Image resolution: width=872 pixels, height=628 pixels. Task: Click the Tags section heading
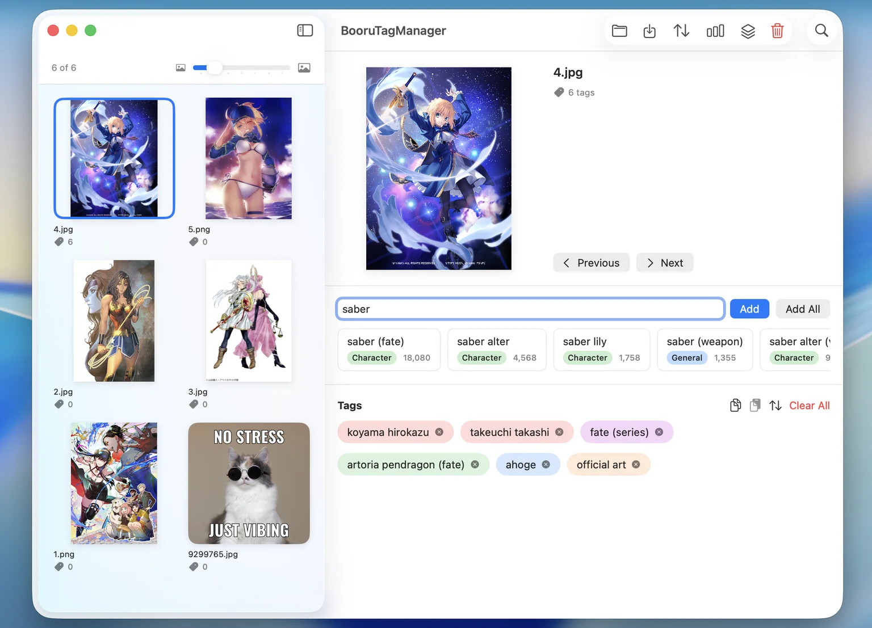(x=350, y=406)
